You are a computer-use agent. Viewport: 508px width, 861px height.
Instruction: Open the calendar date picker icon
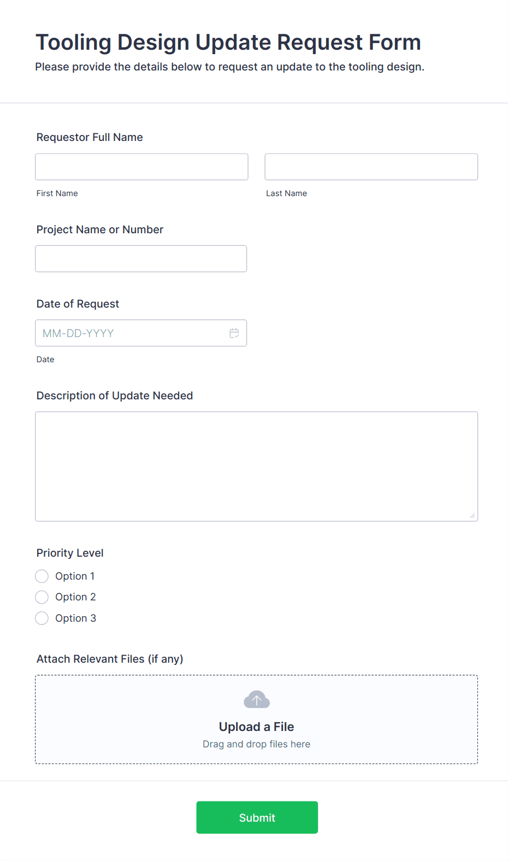(234, 333)
